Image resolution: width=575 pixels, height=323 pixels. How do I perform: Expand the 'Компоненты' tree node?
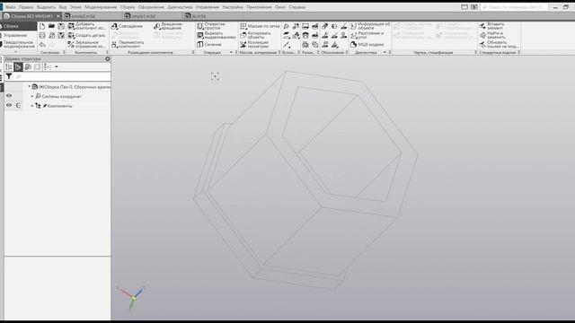point(32,106)
